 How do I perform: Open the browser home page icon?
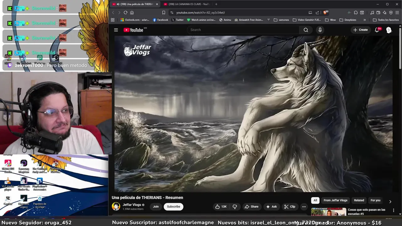click(x=132, y=13)
